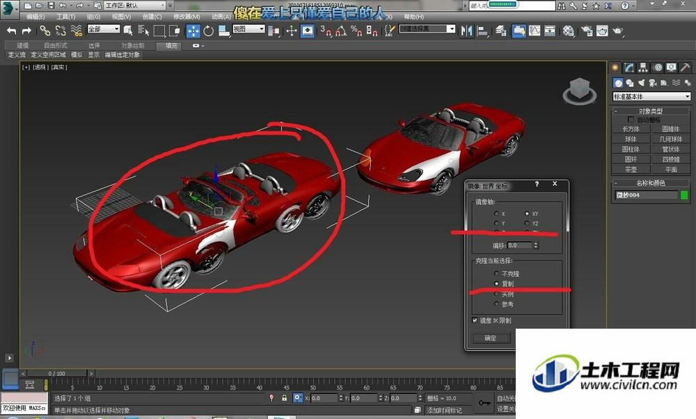The image size is (696, 419).
Task: Click the 确定 button in mirror dialog
Action: coord(491,338)
